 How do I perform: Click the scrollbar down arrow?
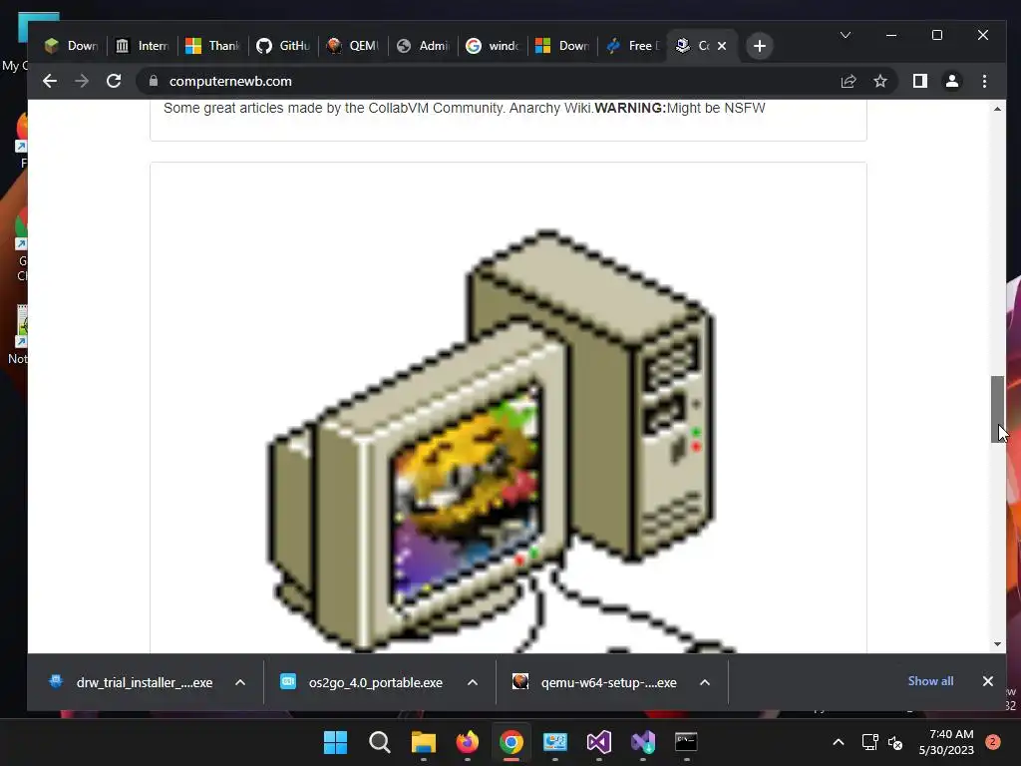pos(997,643)
